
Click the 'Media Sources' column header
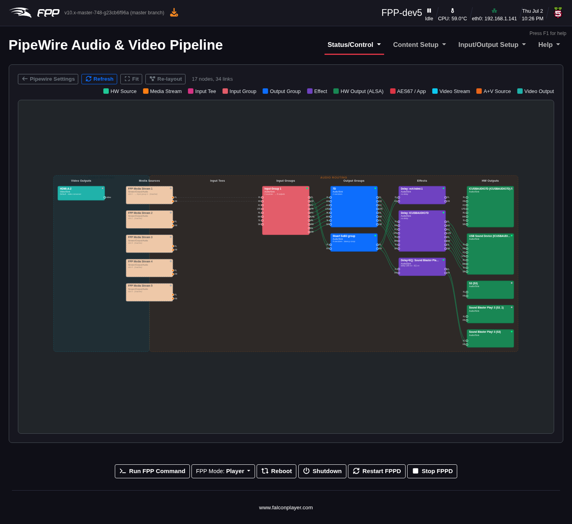tap(149, 181)
